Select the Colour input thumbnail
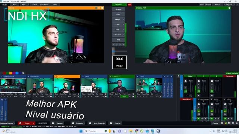This screenshot has width=239, height=134. (x=149, y=86)
